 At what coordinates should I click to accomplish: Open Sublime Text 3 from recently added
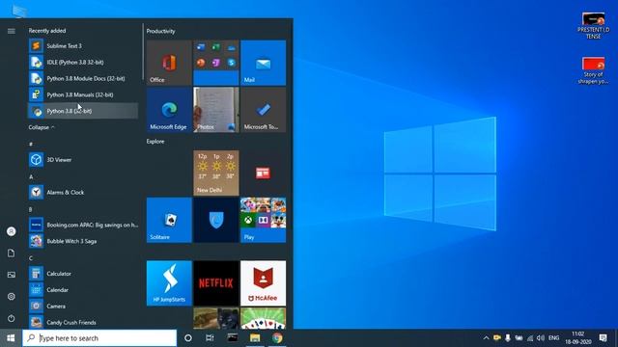click(x=83, y=45)
